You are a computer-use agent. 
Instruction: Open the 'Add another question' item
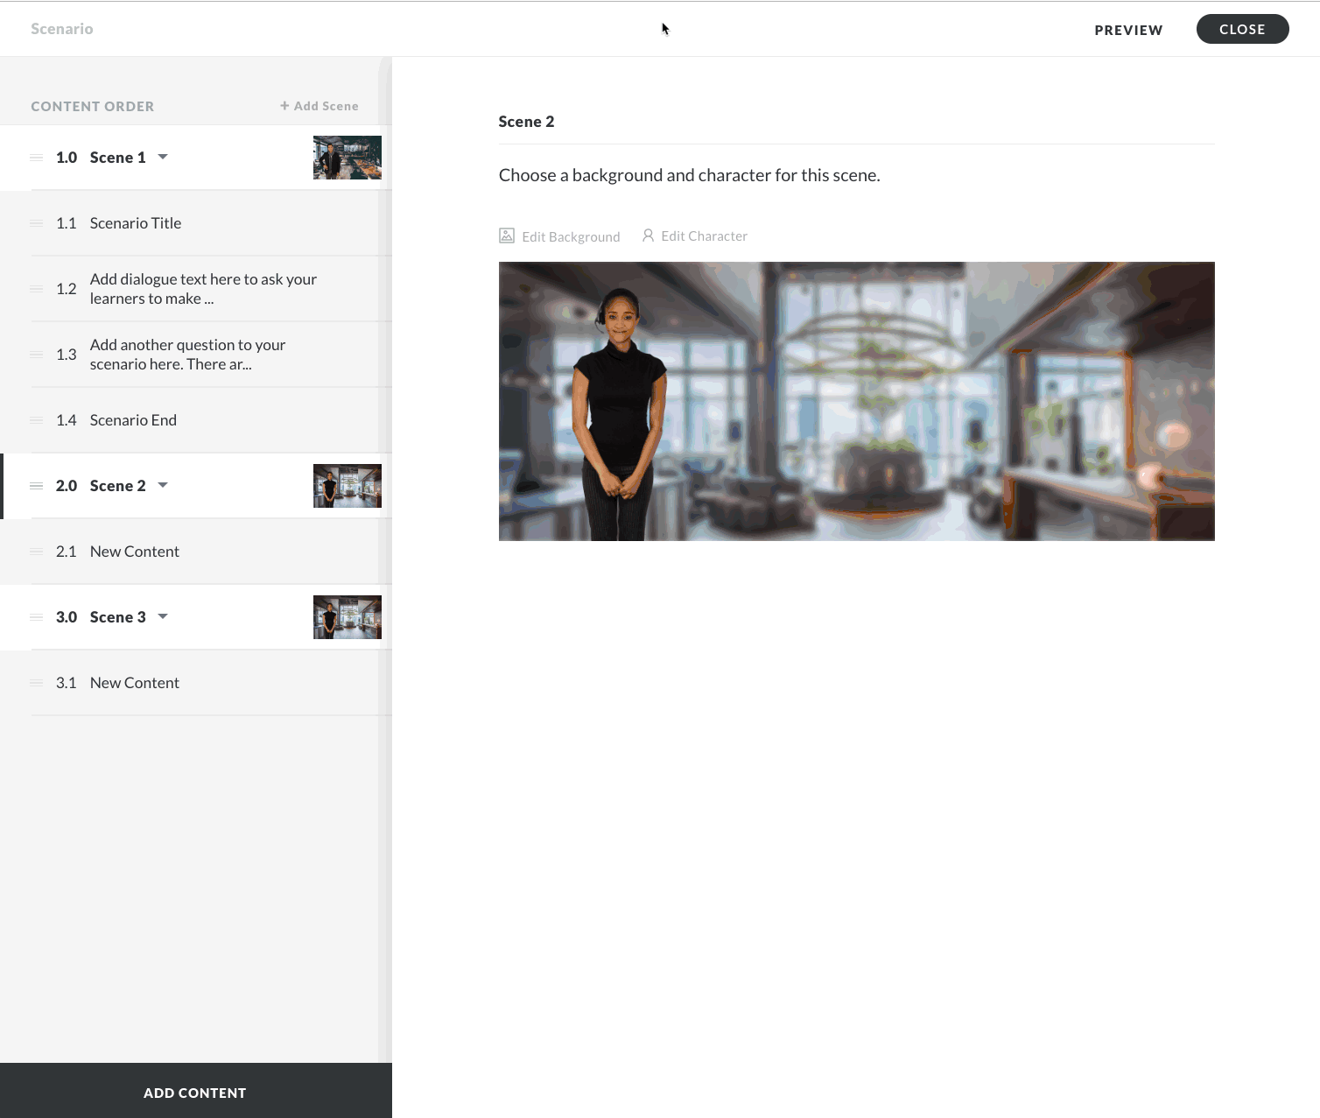click(x=196, y=355)
